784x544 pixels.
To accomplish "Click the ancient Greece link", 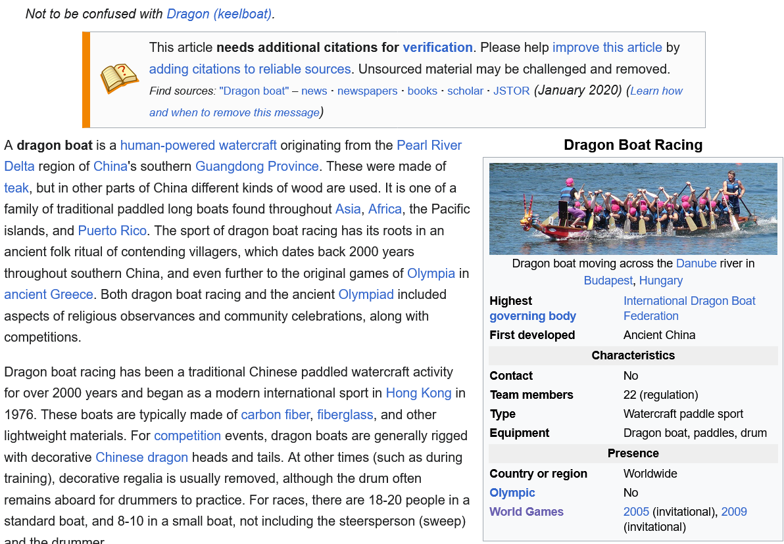I will click(49, 294).
